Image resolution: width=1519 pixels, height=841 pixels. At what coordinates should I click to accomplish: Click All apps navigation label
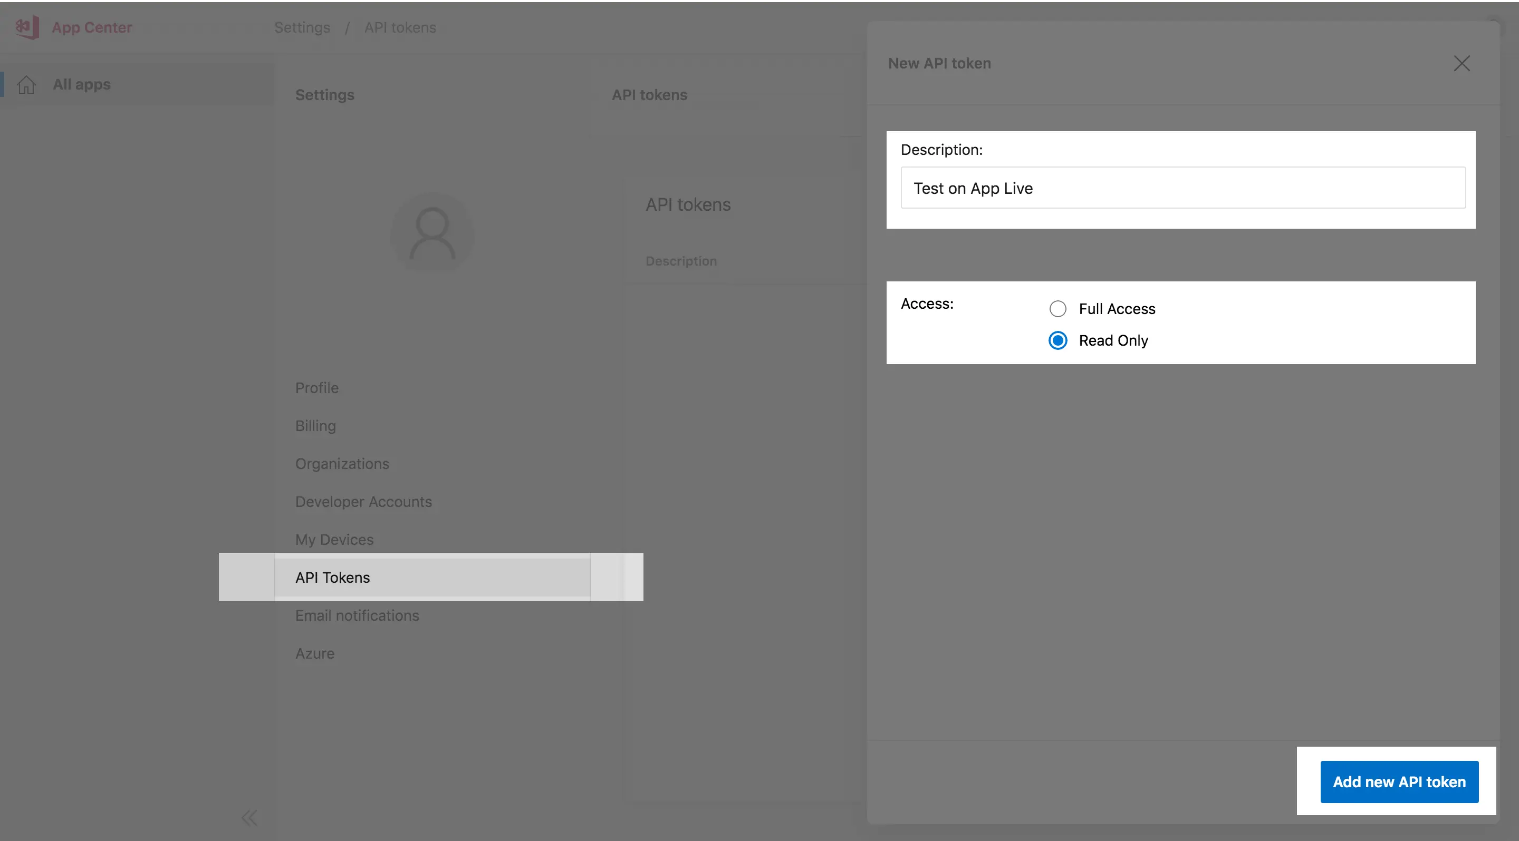(x=81, y=84)
